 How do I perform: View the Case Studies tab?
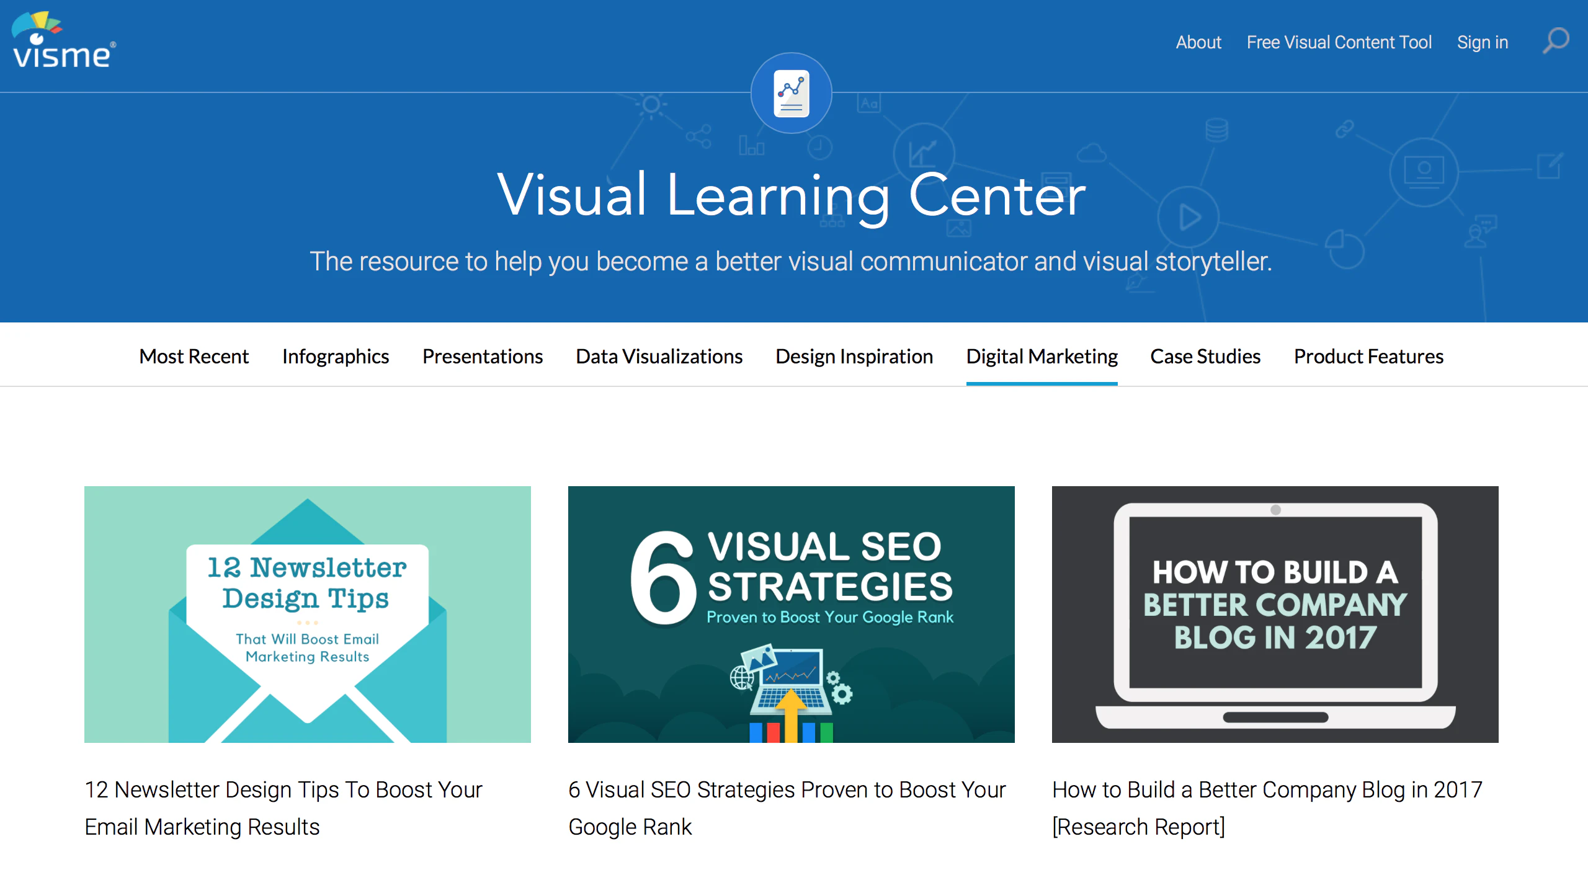pyautogui.click(x=1205, y=357)
